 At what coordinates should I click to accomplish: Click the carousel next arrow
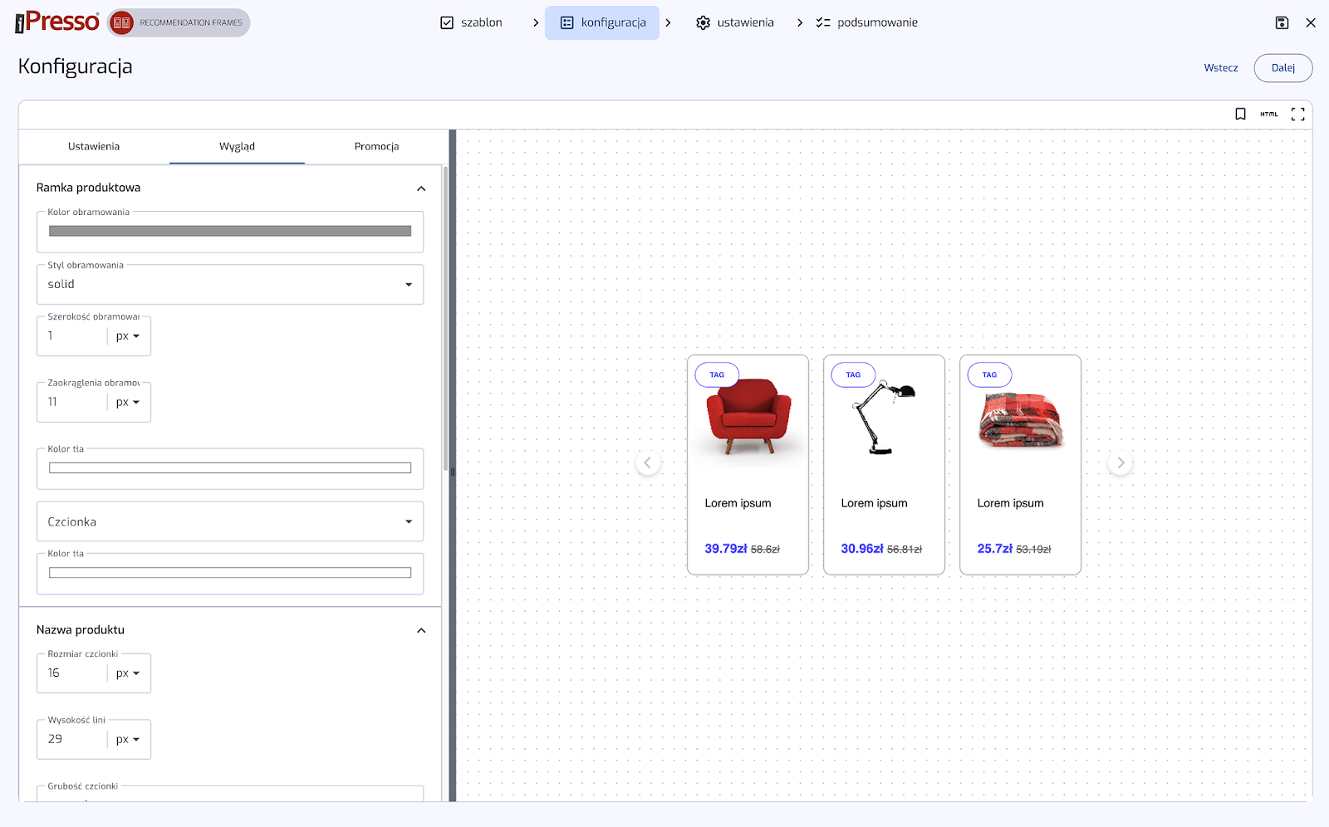(x=1121, y=463)
